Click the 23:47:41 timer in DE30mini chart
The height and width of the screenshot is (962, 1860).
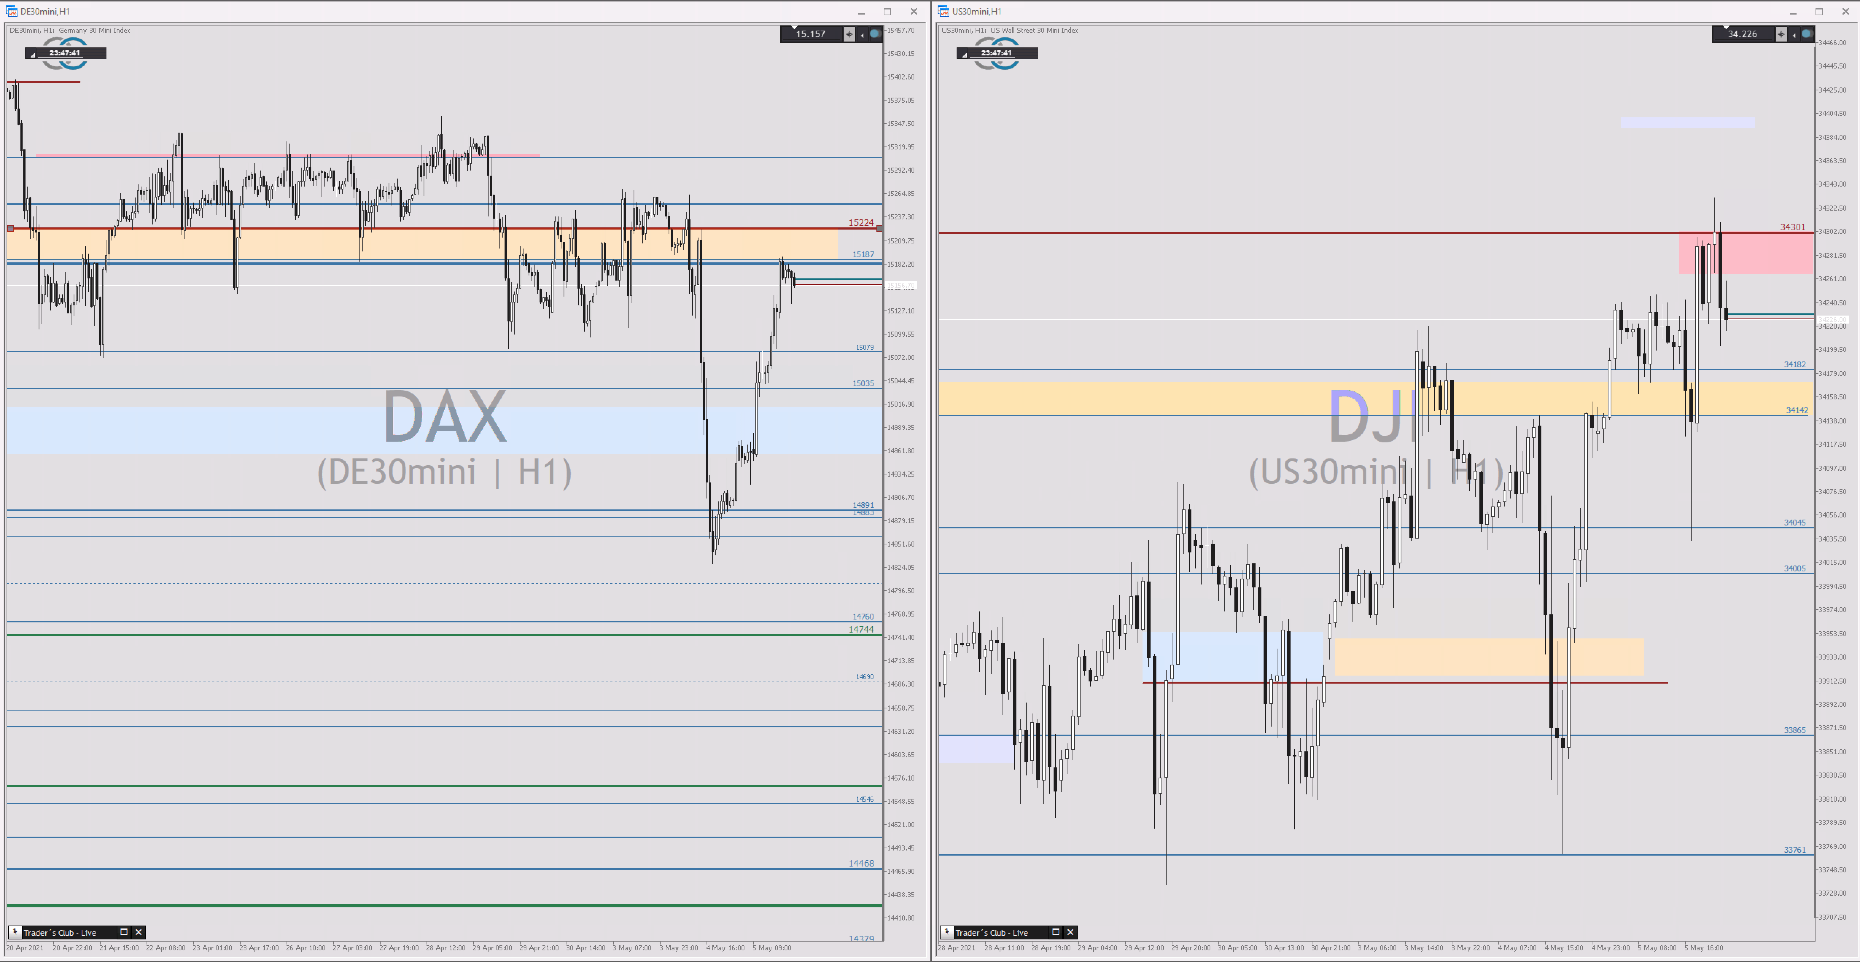65,53
